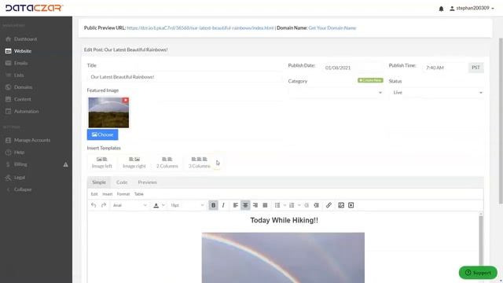Insert an image into the editor
The image size is (503, 283).
[341, 205]
